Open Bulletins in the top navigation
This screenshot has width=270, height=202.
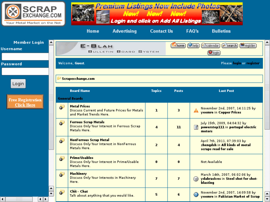coord(221,31)
